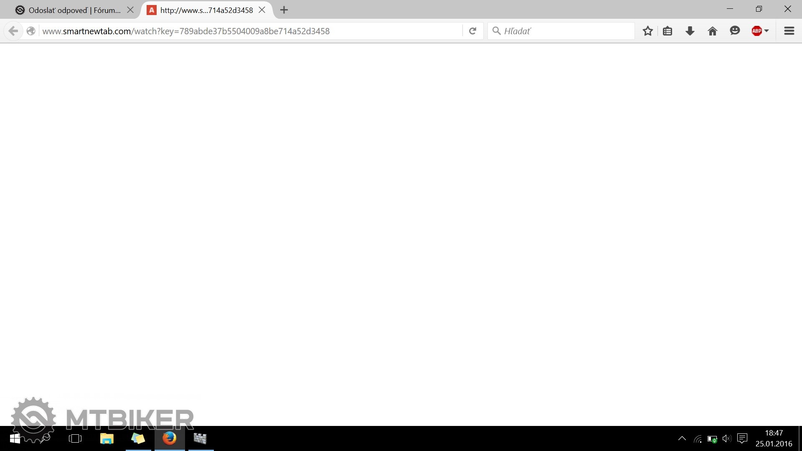Click the back navigation arrow
The height and width of the screenshot is (451, 802).
(x=13, y=31)
